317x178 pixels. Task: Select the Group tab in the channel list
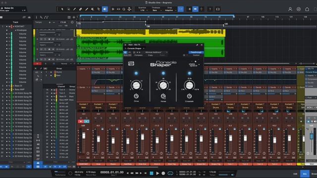72,87
